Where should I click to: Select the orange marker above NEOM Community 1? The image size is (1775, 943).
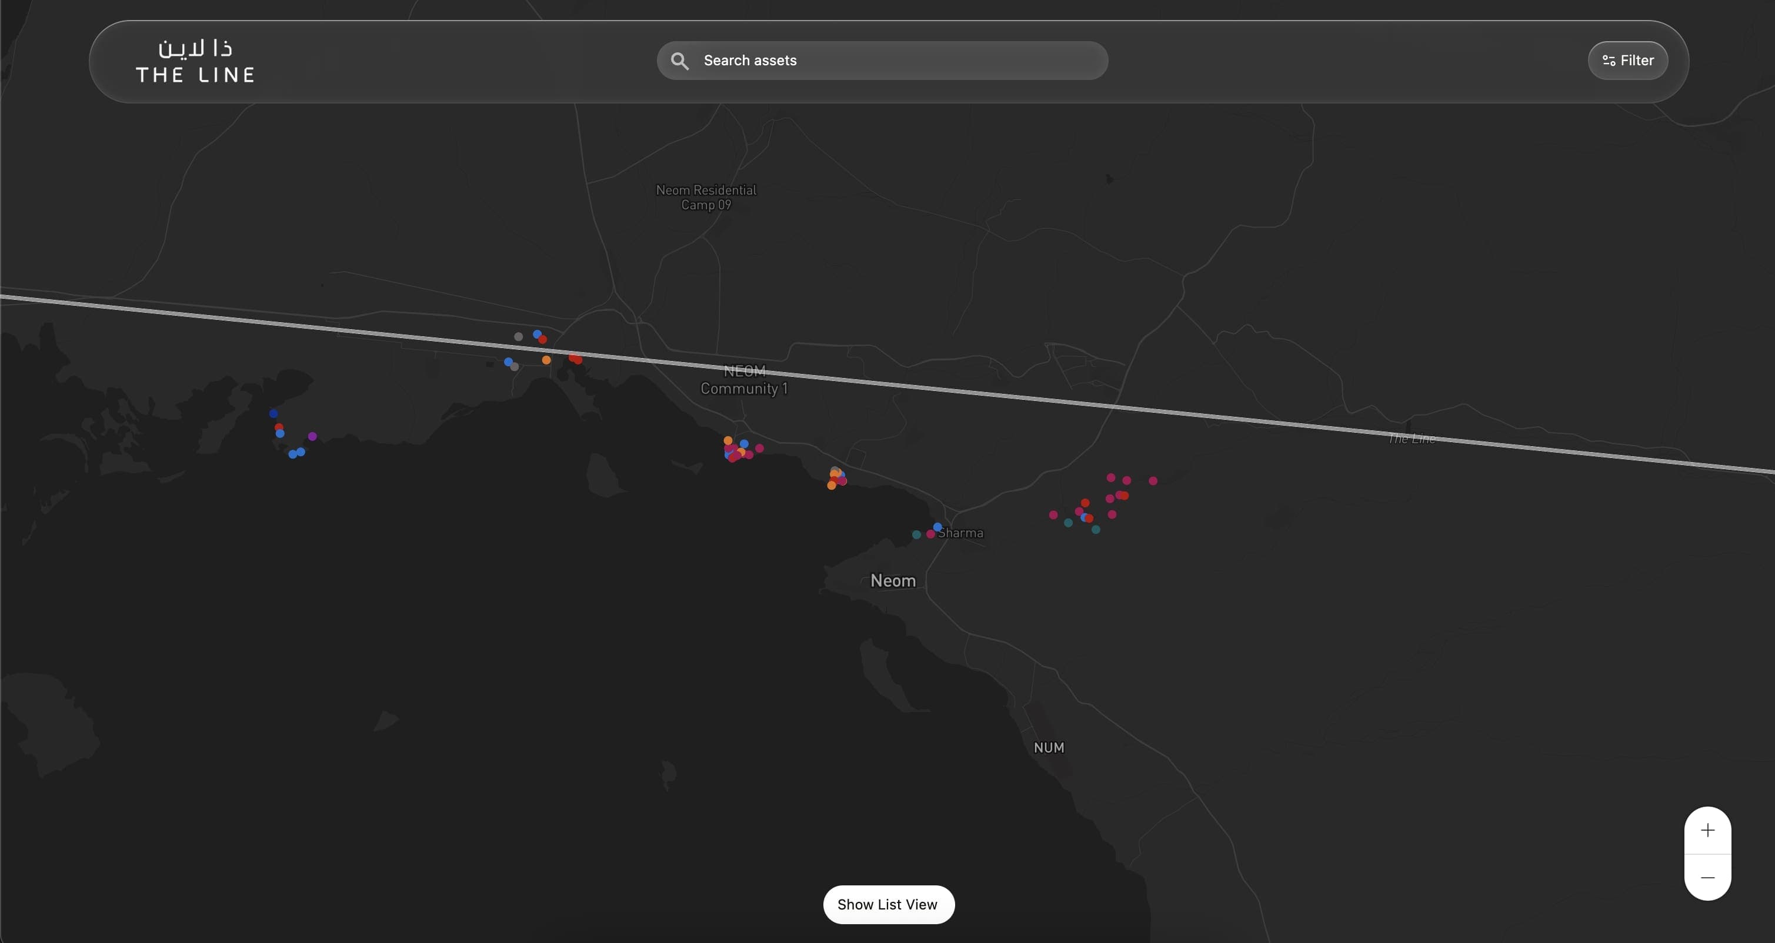[546, 360]
